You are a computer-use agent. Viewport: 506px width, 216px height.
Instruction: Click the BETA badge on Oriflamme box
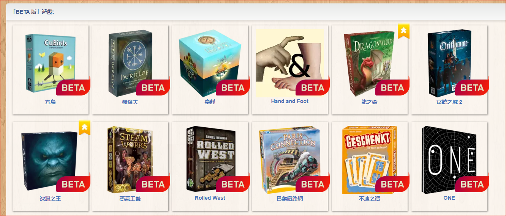click(x=472, y=88)
